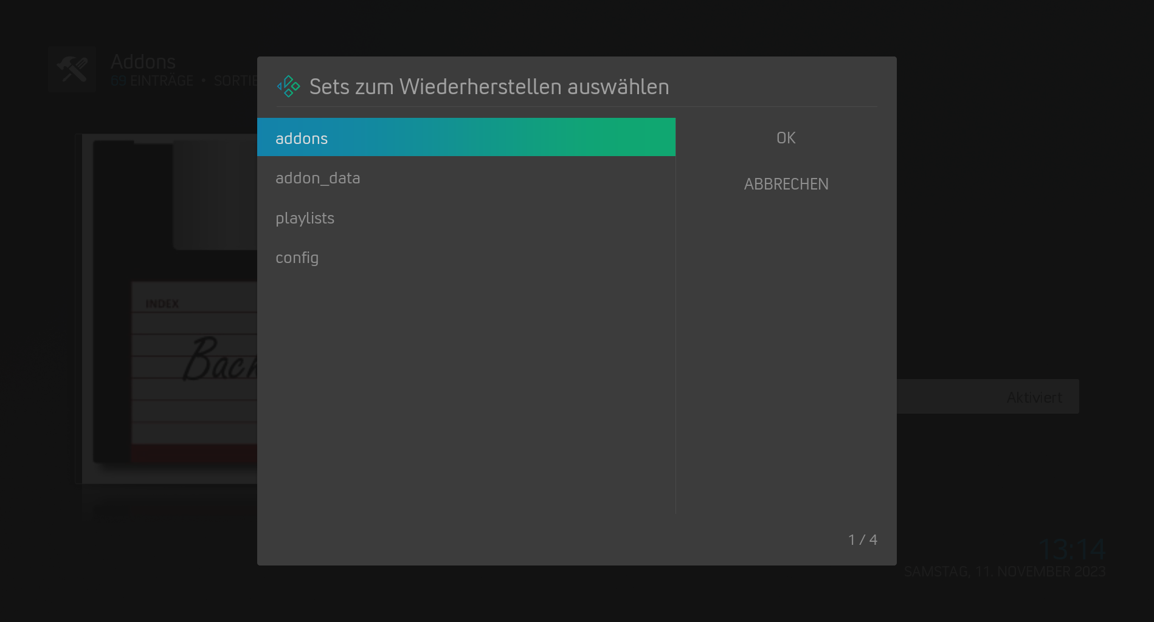
Task: Select the highlighted addons set
Action: coord(466,137)
